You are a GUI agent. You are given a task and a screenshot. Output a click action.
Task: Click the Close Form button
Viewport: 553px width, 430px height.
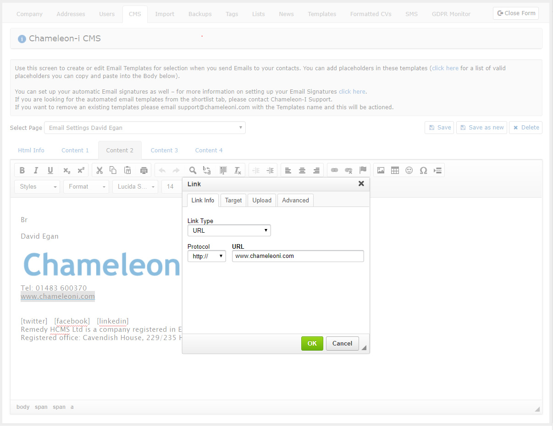pyautogui.click(x=516, y=13)
